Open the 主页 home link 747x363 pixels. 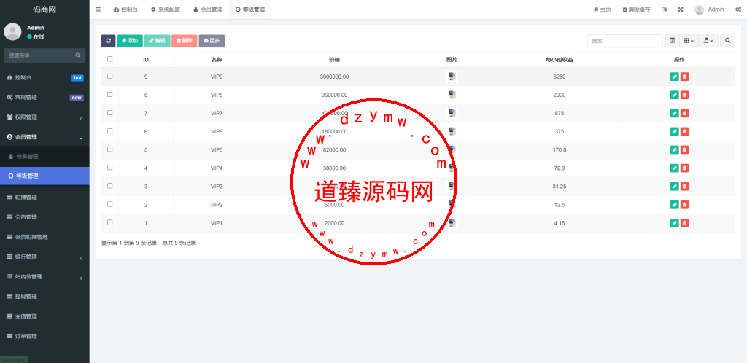coord(602,9)
